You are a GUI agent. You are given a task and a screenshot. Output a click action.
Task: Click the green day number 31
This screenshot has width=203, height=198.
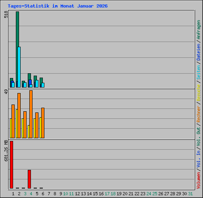pos(190,194)
